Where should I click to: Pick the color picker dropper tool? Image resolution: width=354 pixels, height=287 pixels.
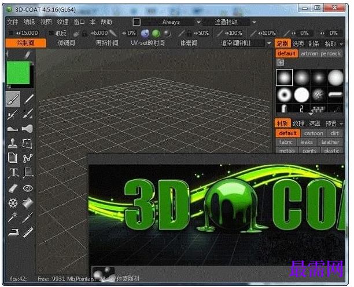[x=28, y=217]
